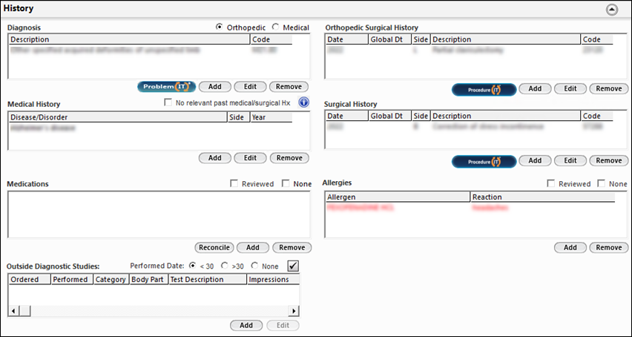Tick the Allergies Reviewed checkbox

(550, 184)
